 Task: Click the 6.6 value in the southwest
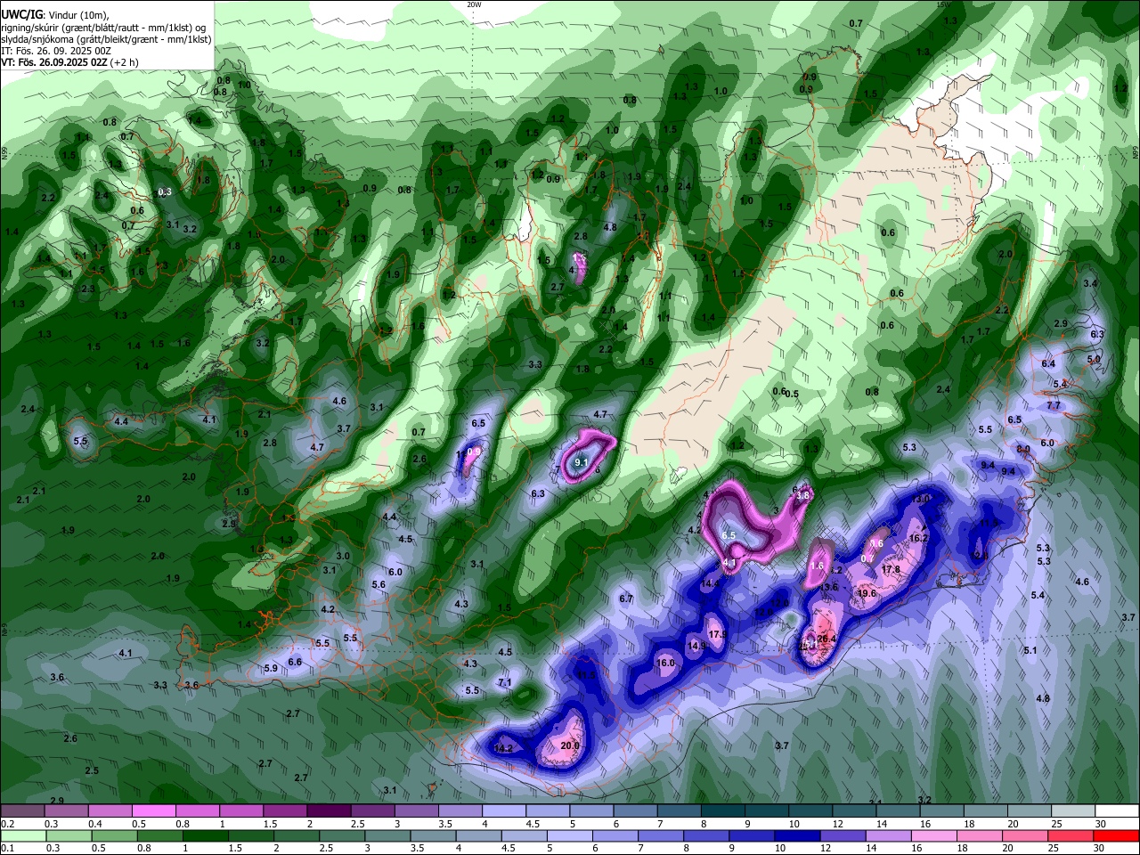tap(295, 662)
